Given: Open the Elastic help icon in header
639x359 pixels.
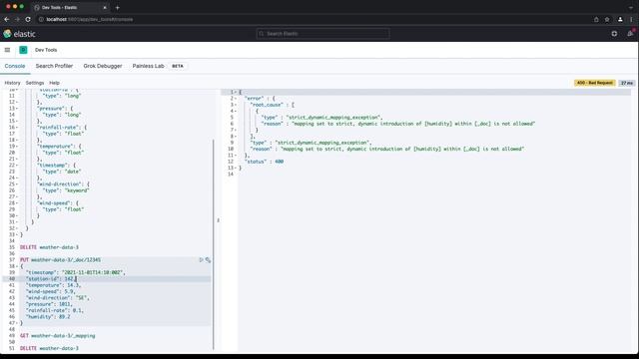Looking at the screenshot, I should (x=614, y=34).
